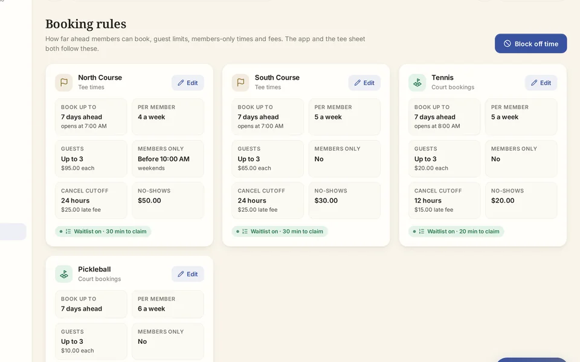This screenshot has width=580, height=362.
Task: Select Tennis members only 'No' tile
Action: click(521, 159)
